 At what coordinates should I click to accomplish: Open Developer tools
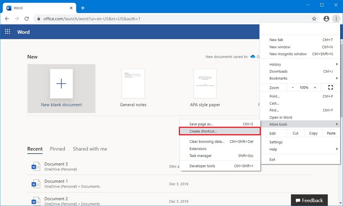(x=220, y=166)
